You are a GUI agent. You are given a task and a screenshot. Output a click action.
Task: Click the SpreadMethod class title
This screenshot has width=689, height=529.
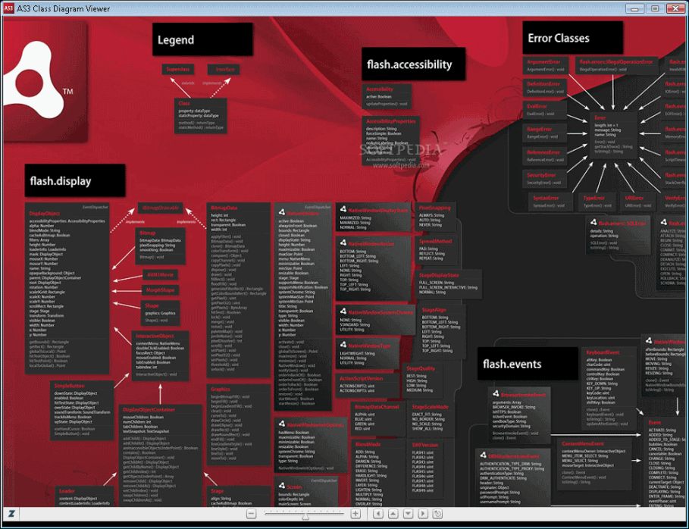point(436,241)
